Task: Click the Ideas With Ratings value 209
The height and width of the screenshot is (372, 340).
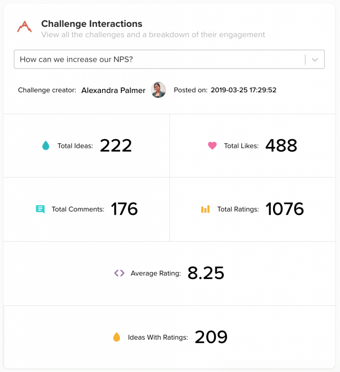Action: click(x=211, y=337)
